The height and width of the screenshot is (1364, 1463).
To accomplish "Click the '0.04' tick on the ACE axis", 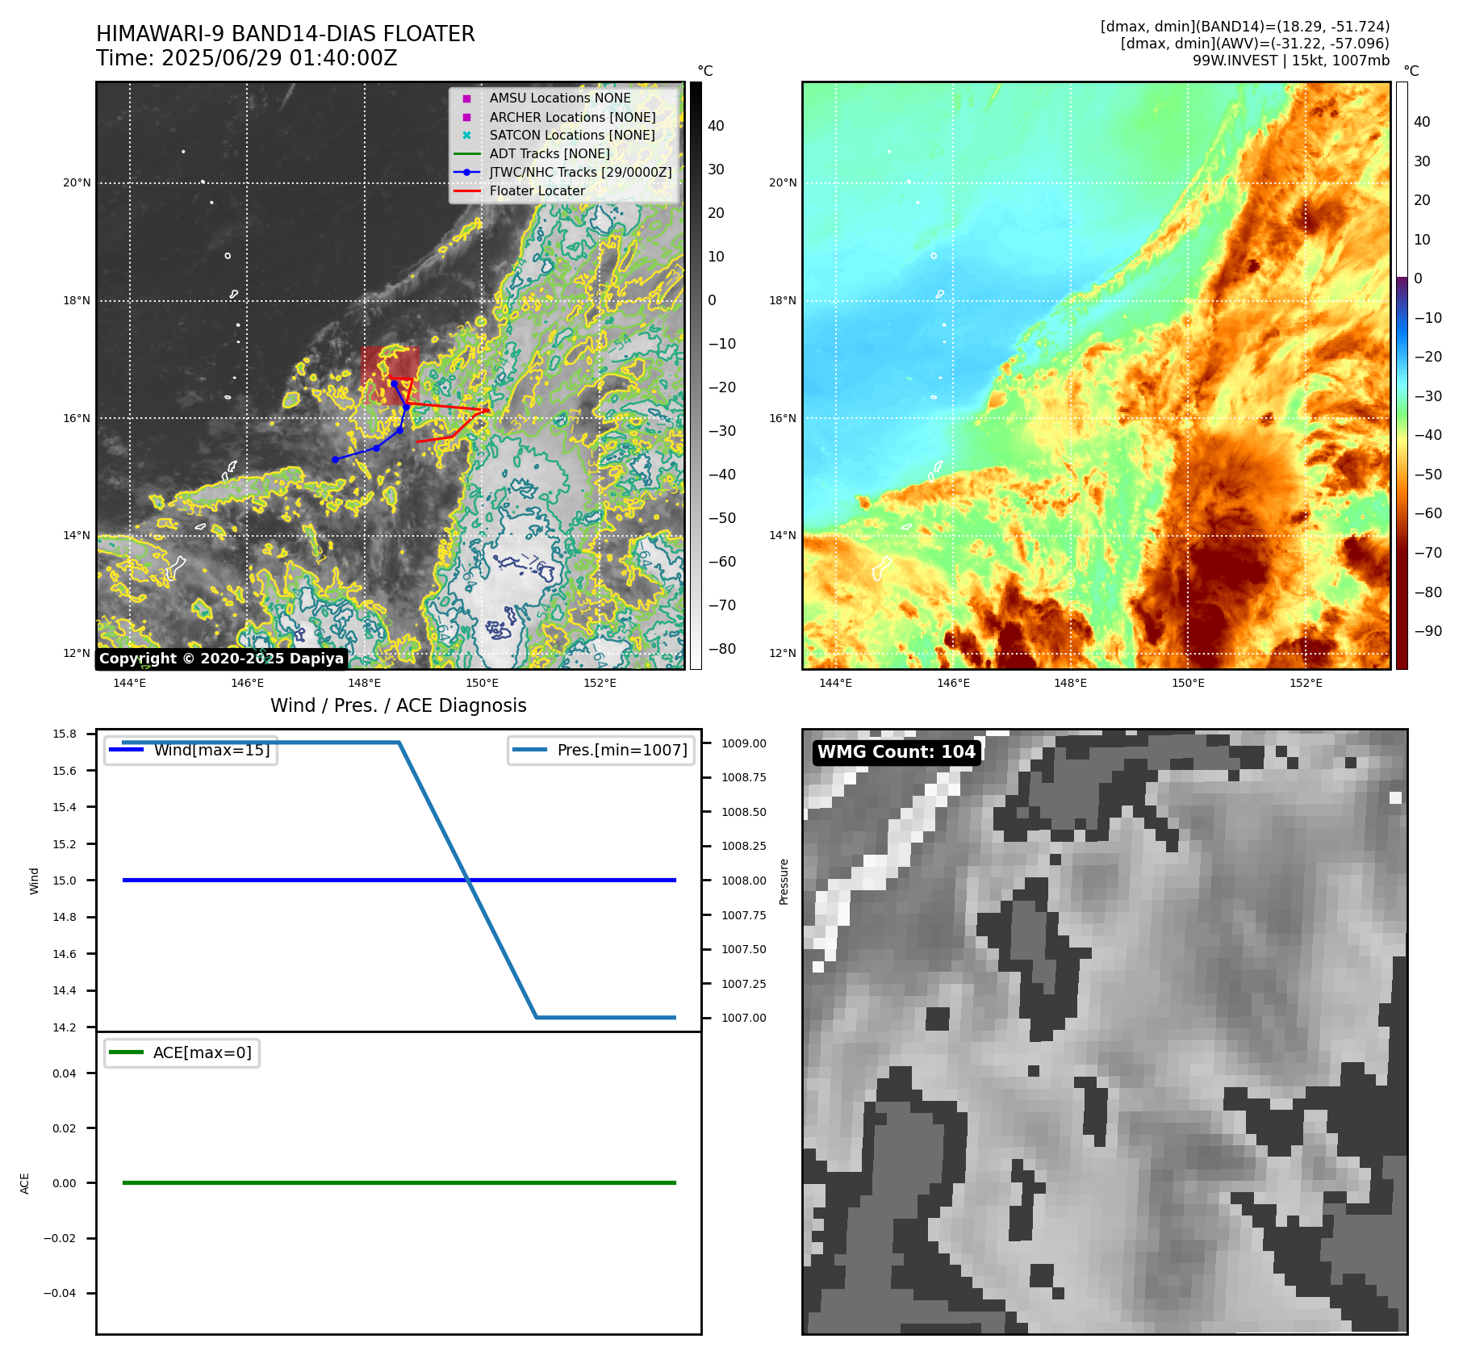I will click(65, 1073).
